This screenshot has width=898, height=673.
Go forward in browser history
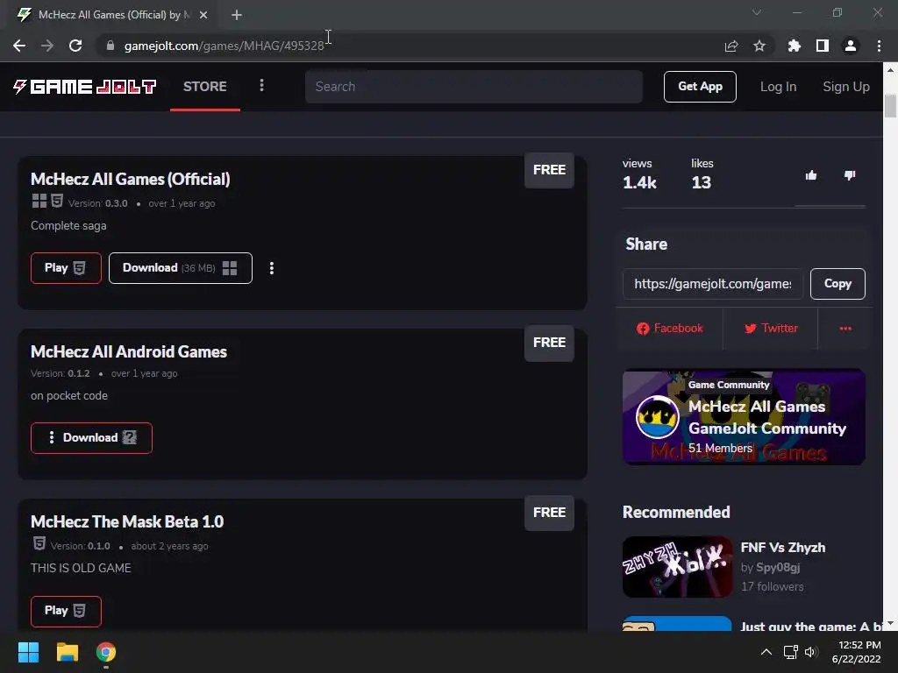[47, 46]
